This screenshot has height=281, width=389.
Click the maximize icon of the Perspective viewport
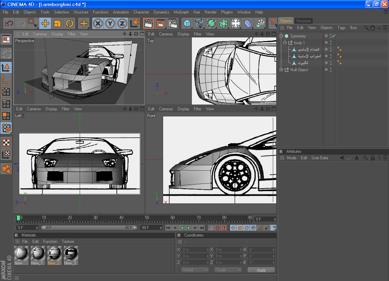tap(142, 34)
